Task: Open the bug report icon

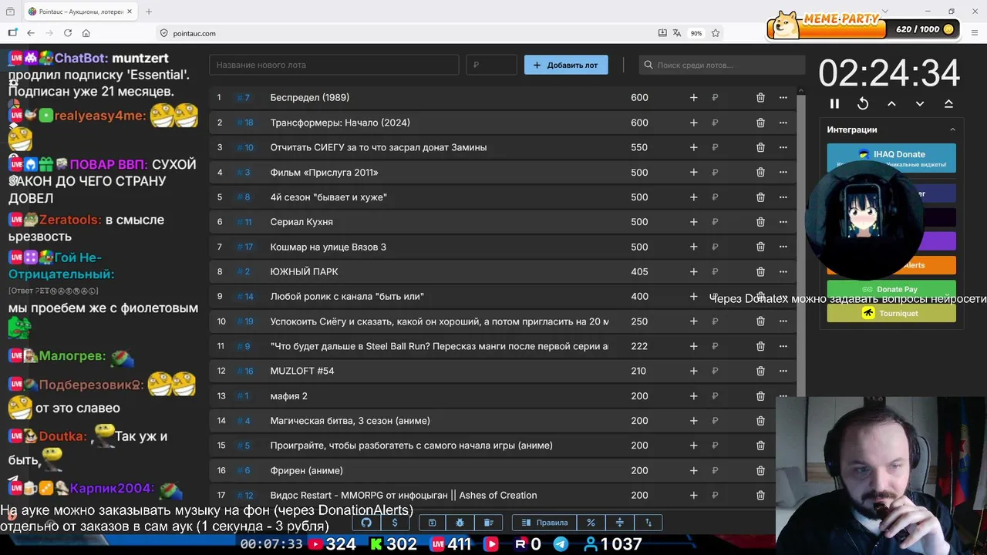Action: pyautogui.click(x=460, y=523)
